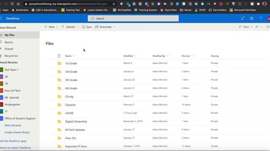Click in the OneDrive Search box

click(133, 18)
